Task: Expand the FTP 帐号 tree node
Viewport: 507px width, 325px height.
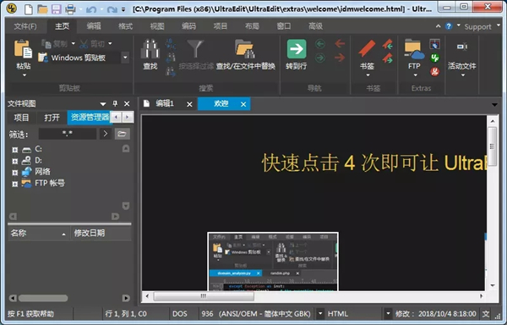Action: (x=15, y=184)
